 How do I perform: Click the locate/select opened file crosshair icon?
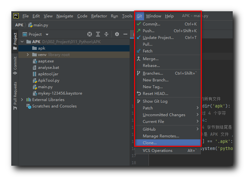point(90,34)
